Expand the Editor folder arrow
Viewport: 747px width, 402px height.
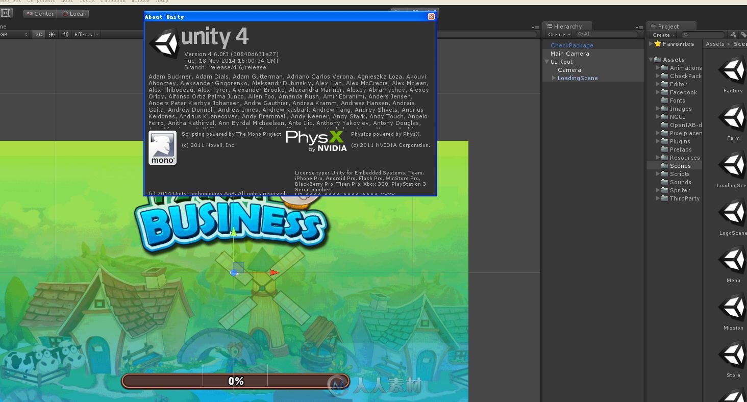658,84
